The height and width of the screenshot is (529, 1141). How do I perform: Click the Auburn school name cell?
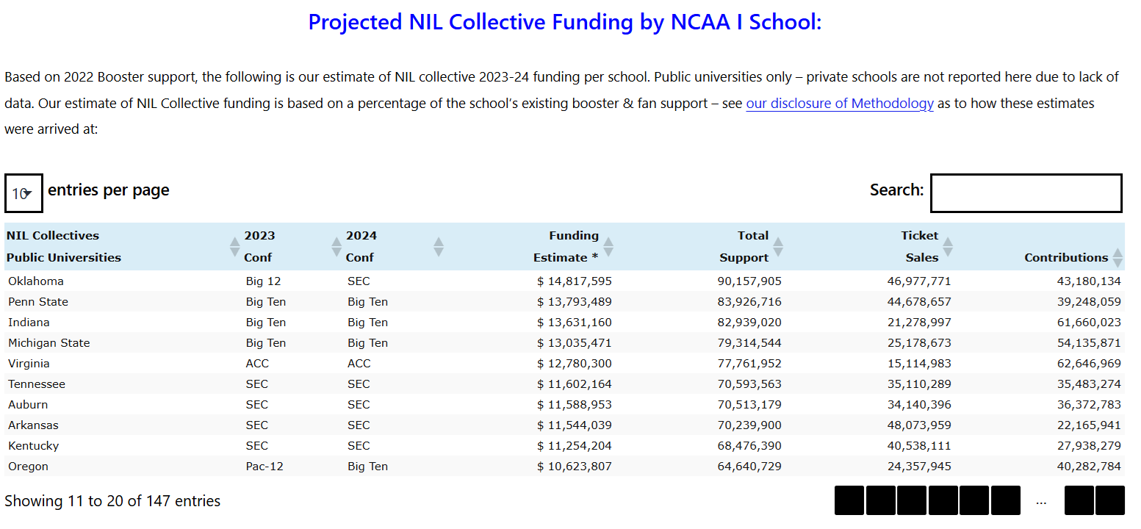point(28,405)
